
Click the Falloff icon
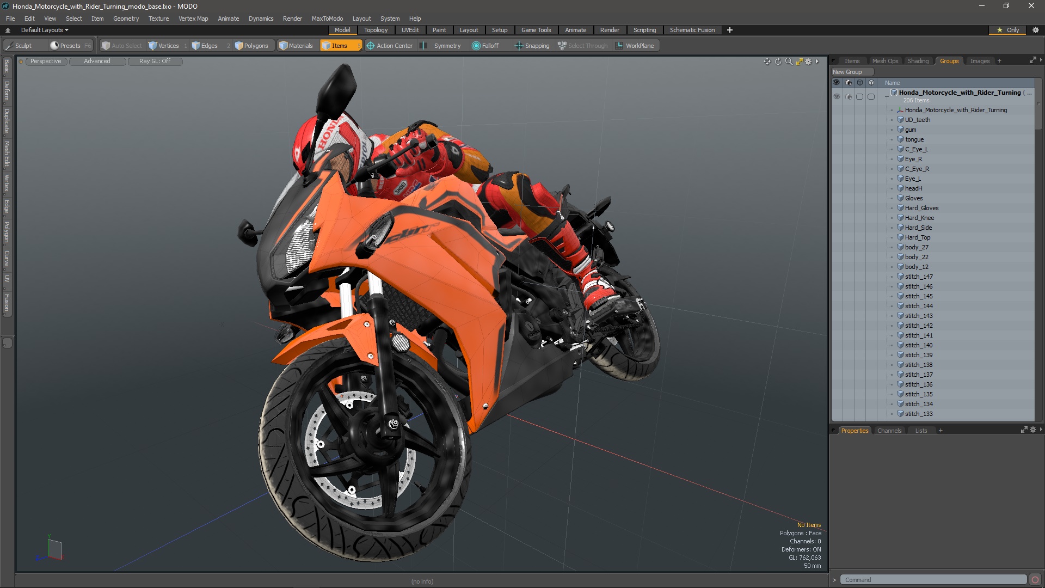coord(476,46)
